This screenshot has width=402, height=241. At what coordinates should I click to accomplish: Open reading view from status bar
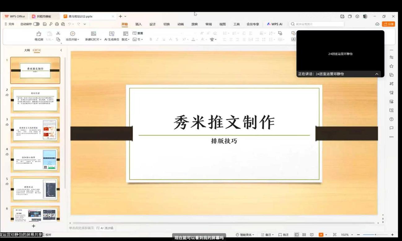click(312, 235)
